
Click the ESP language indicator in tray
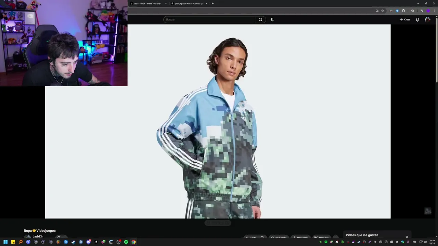(414, 242)
